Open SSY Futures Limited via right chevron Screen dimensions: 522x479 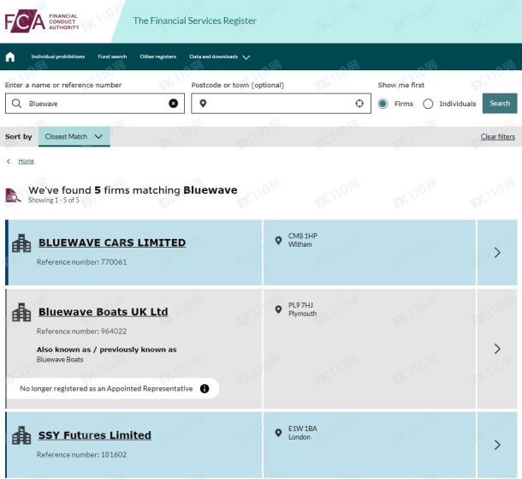497,445
